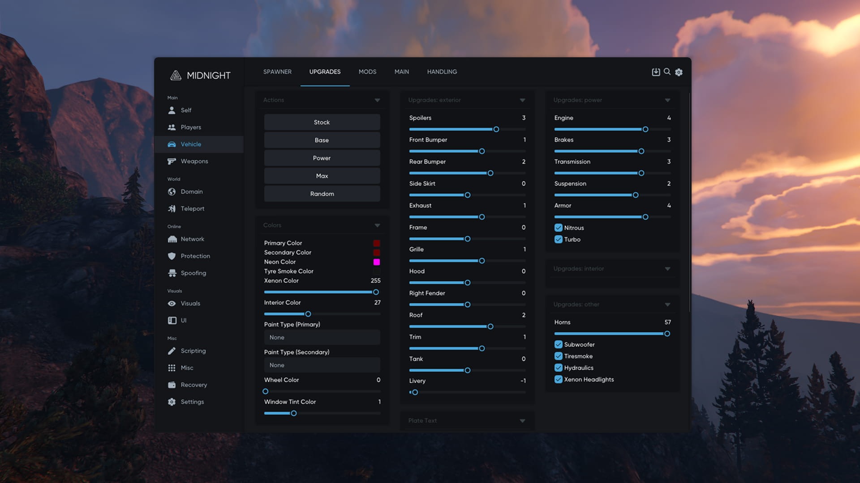
Task: Open the Protection shield icon
Action: click(172, 256)
